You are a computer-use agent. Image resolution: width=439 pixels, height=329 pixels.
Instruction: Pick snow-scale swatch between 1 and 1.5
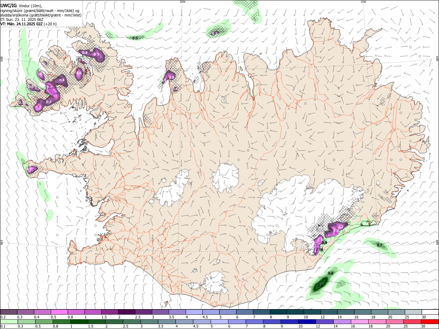pos(93,312)
